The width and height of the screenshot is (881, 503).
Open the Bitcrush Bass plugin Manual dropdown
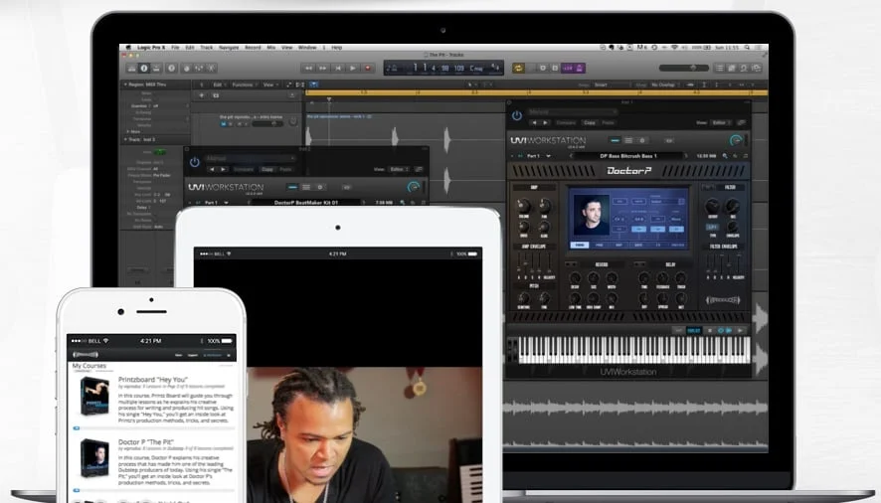tap(571, 112)
